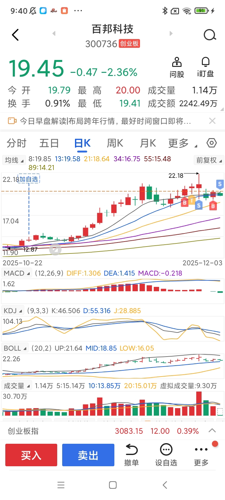
Task: Expand the quote details corner triangle
Action: (x=222, y=109)
